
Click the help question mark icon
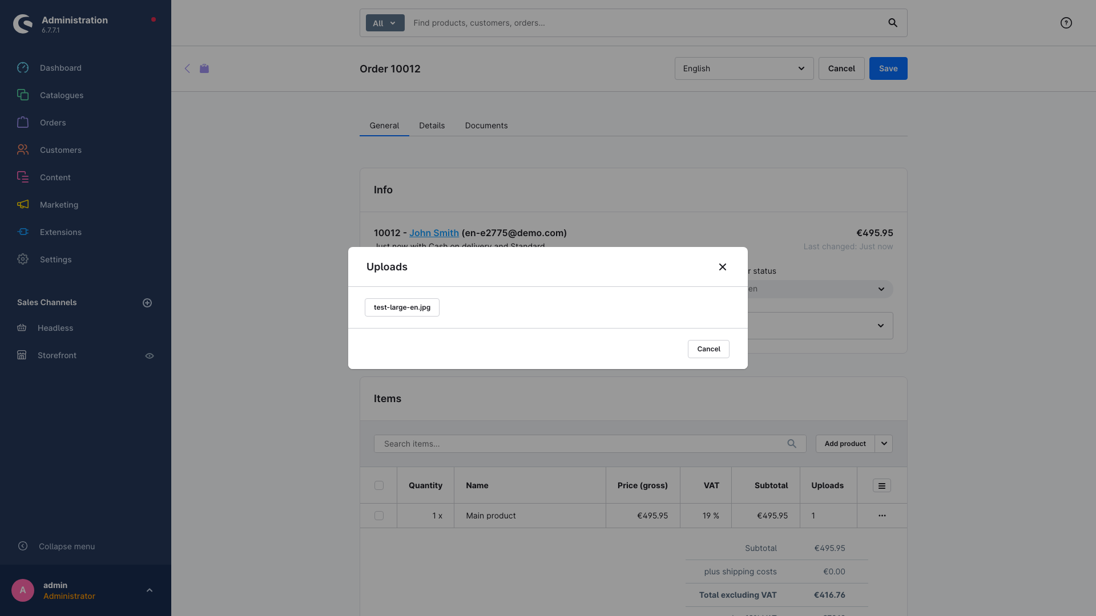pyautogui.click(x=1066, y=23)
